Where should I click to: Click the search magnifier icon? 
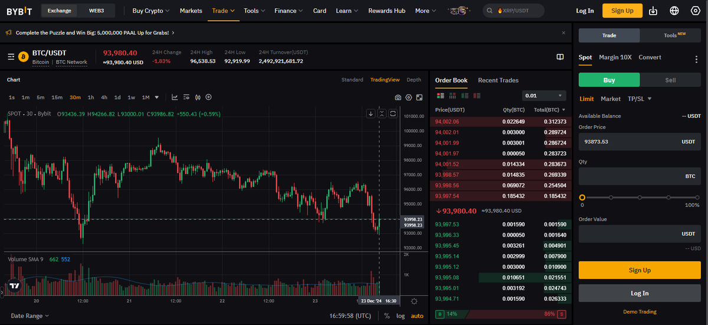click(490, 11)
